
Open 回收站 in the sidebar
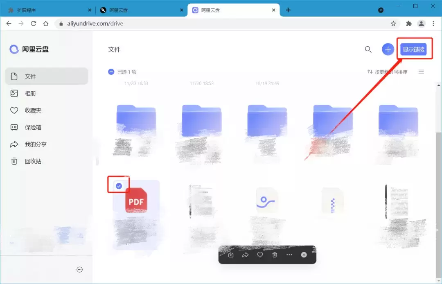[47, 161]
